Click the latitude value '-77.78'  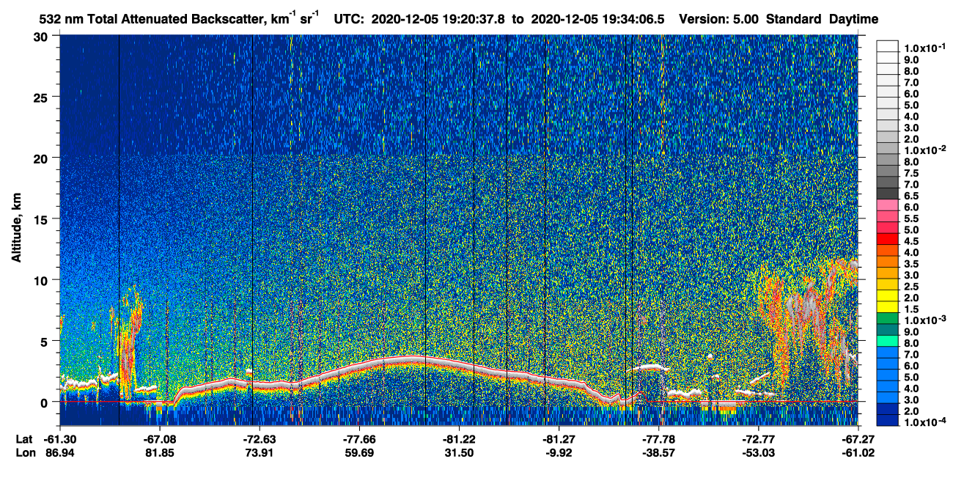coord(658,439)
